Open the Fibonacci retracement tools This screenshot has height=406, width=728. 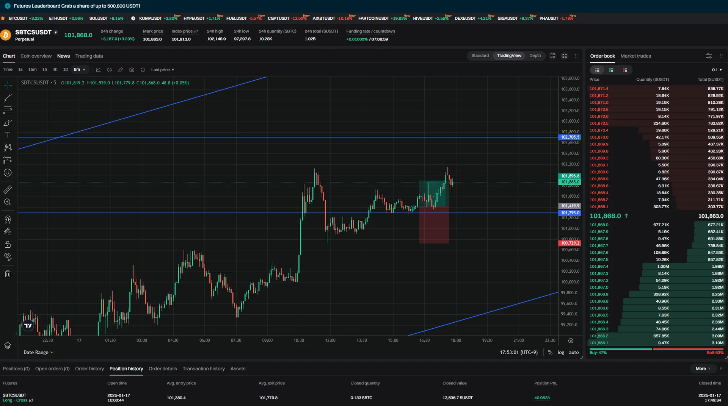(8, 110)
